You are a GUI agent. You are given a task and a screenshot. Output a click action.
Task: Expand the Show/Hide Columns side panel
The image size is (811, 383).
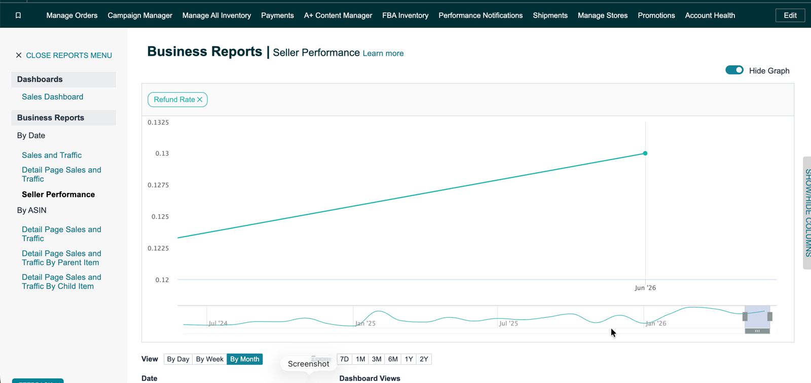(807, 213)
